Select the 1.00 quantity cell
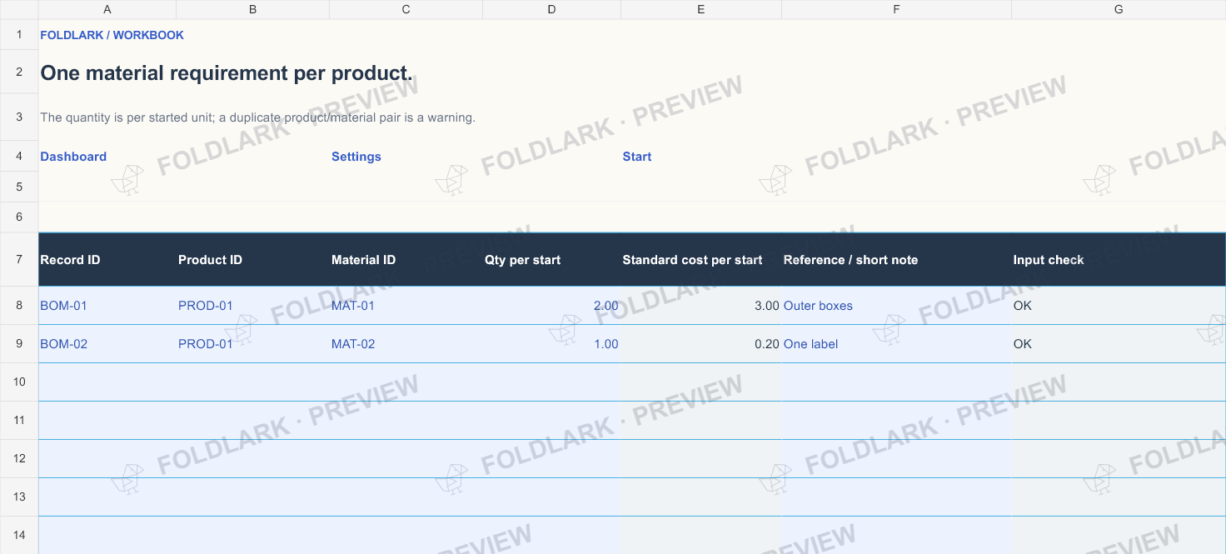 click(552, 344)
